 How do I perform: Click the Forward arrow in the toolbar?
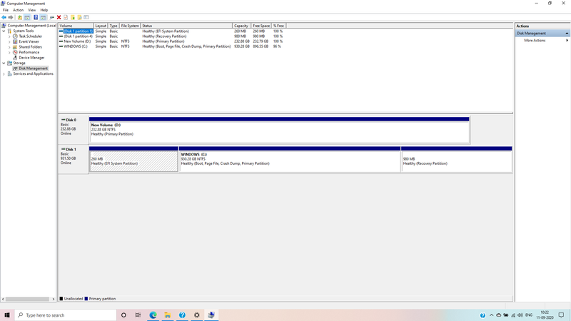(11, 17)
